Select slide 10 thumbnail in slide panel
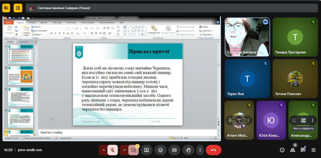 tap(20, 75)
